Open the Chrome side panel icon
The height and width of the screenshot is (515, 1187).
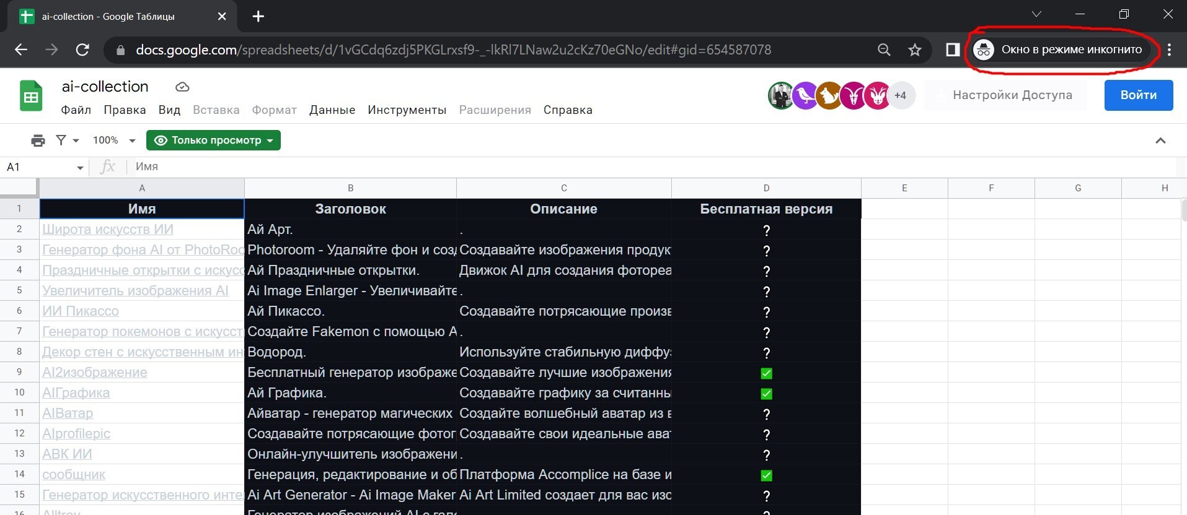pyautogui.click(x=953, y=50)
